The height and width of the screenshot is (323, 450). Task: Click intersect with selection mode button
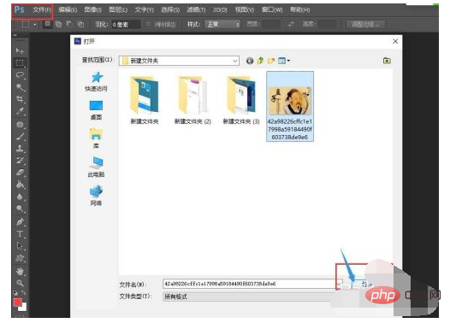click(81, 25)
